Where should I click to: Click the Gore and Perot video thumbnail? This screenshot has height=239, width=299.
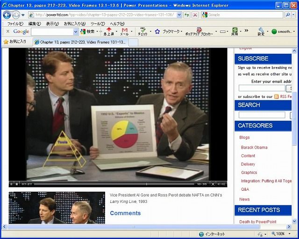tap(57, 208)
